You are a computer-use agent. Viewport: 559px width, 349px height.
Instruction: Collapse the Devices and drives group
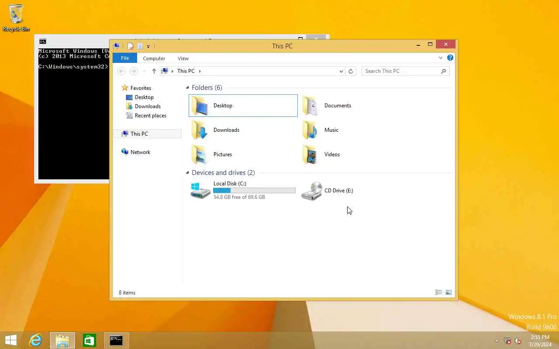[187, 173]
